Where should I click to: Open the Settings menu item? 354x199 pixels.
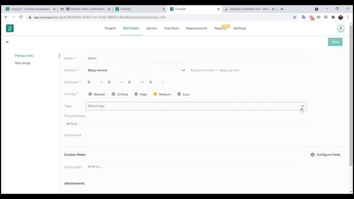[240, 28]
